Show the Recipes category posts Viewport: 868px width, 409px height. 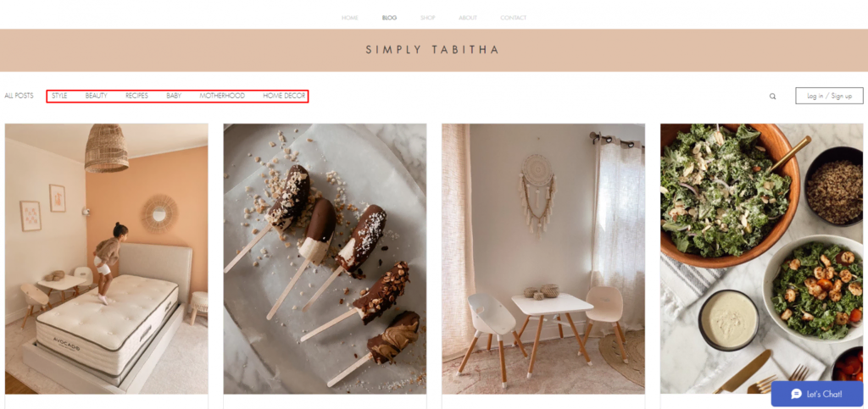point(136,96)
